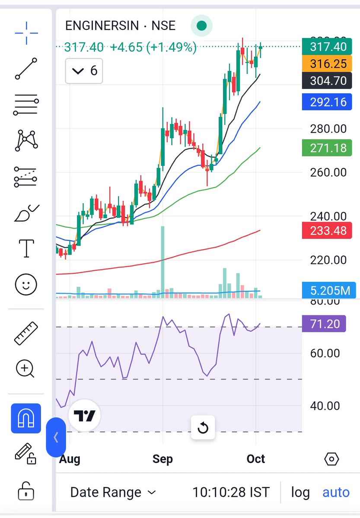The width and height of the screenshot is (360, 518).
Task: Open the Fibonacci retracement tool
Action: coord(26,105)
